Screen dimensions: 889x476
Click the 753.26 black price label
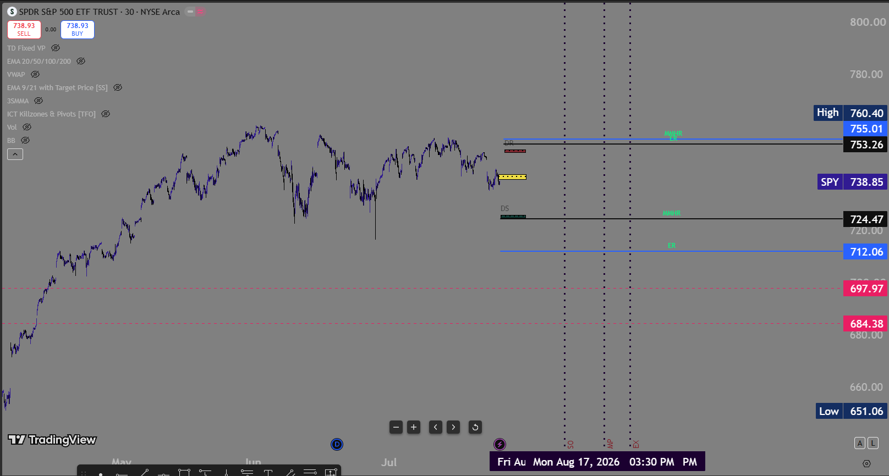[865, 145]
